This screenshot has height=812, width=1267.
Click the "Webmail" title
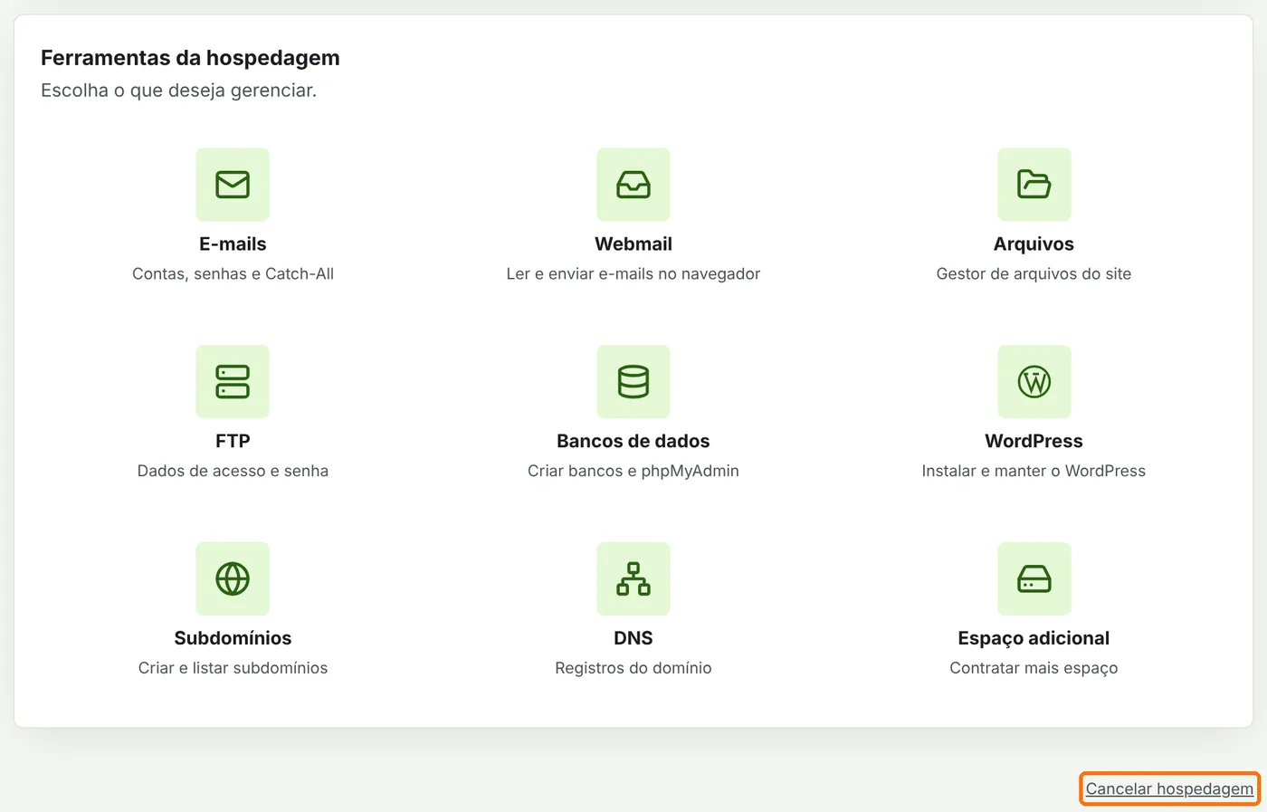633,244
